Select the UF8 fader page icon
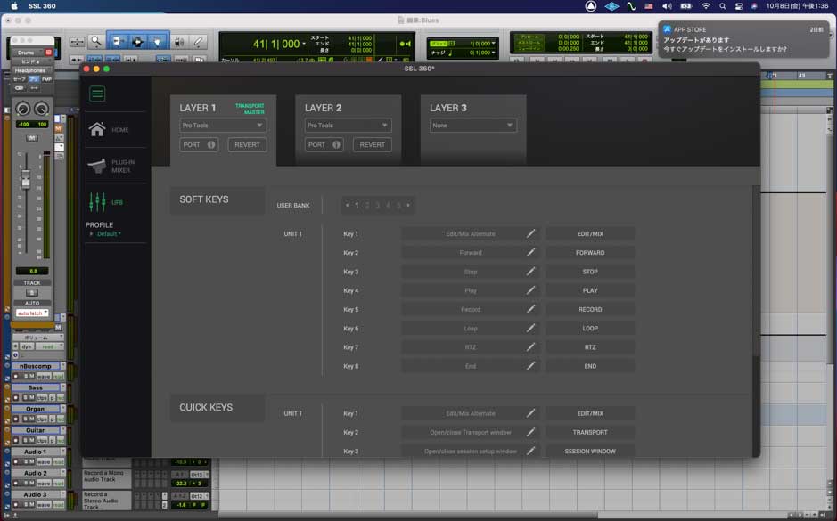The height and width of the screenshot is (521, 837). coord(97,202)
